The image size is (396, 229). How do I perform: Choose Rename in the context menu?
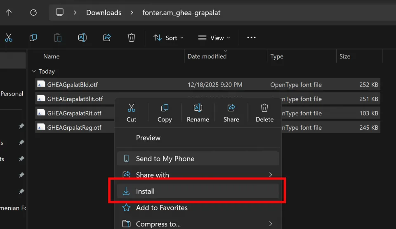[198, 113]
